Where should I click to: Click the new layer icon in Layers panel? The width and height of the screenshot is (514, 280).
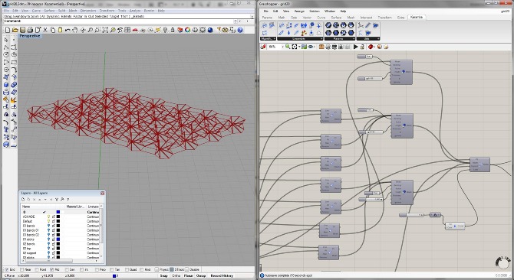click(x=23, y=200)
